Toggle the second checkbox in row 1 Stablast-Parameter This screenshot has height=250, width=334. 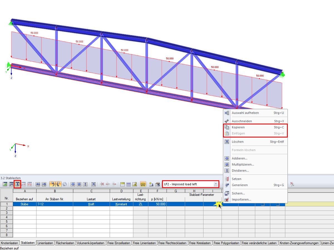coord(277,204)
